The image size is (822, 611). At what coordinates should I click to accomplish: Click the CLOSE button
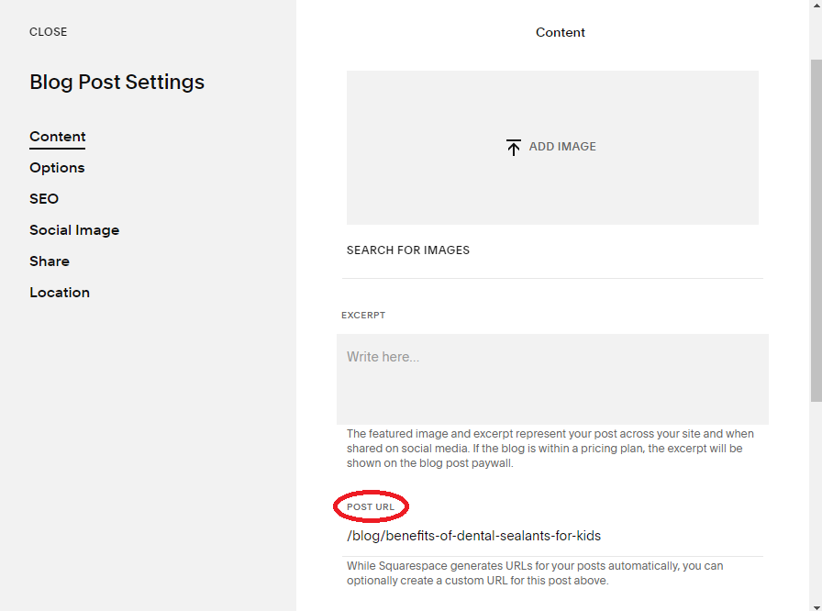(49, 32)
